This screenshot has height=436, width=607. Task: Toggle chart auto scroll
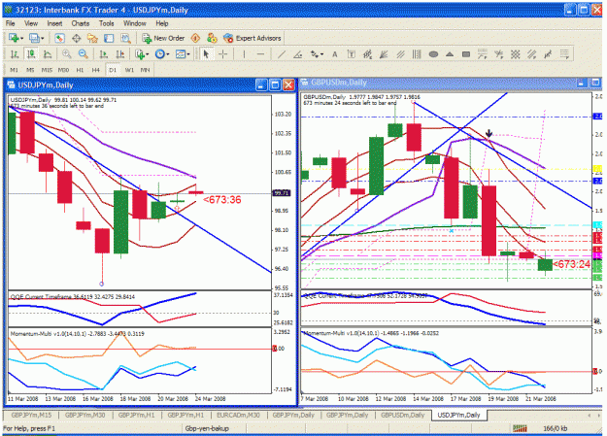coord(103,54)
